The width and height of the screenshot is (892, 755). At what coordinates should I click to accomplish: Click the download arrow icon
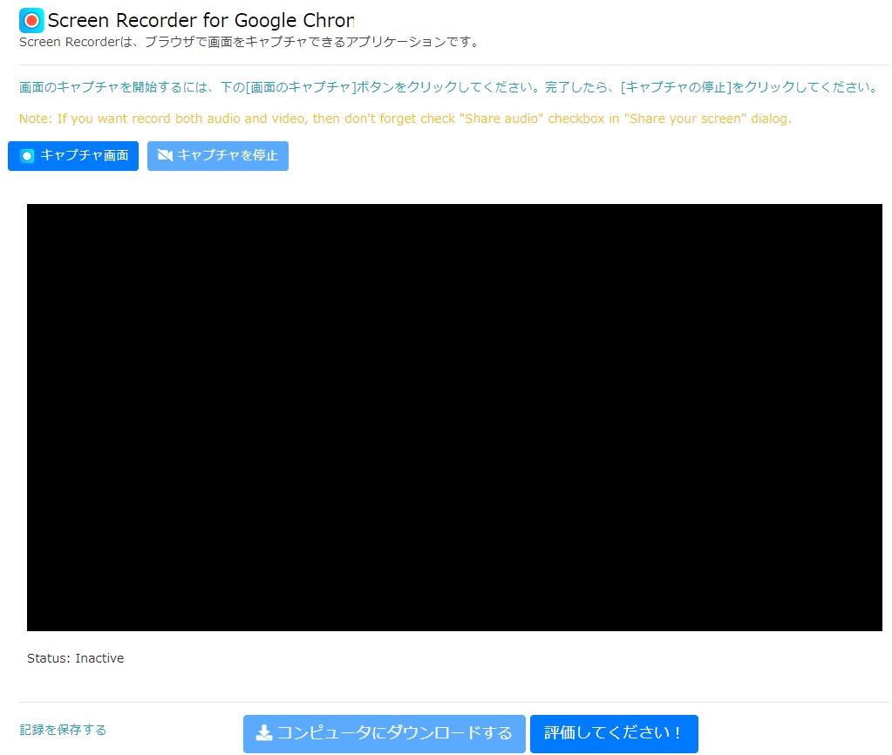click(264, 733)
